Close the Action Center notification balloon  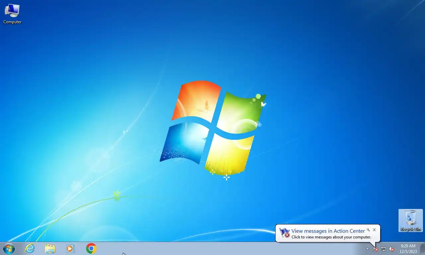coord(374,230)
